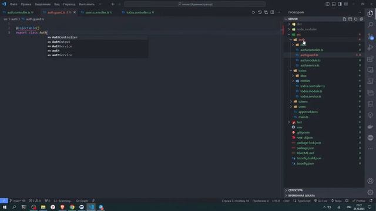Open the Файл menu
The height and width of the screenshot is (211, 376).
click(x=14, y=4)
